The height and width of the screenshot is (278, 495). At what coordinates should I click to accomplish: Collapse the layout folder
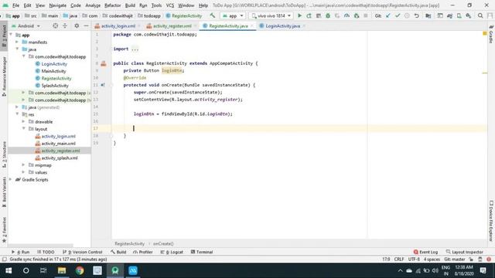pos(23,129)
